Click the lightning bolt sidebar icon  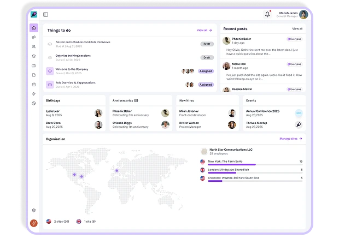34,93
